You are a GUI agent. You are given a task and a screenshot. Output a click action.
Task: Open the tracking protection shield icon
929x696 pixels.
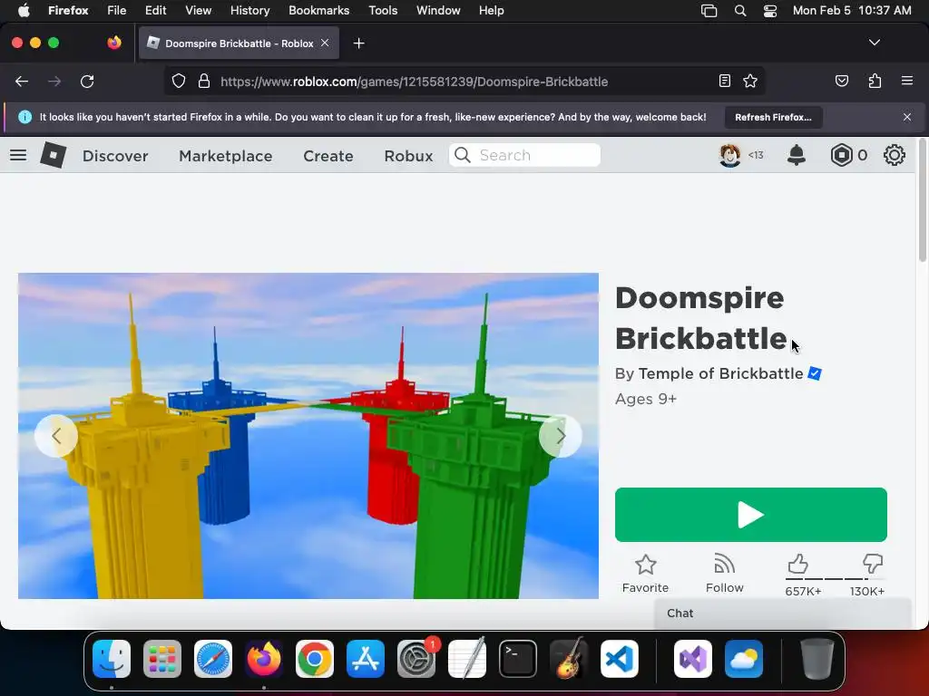click(x=179, y=82)
